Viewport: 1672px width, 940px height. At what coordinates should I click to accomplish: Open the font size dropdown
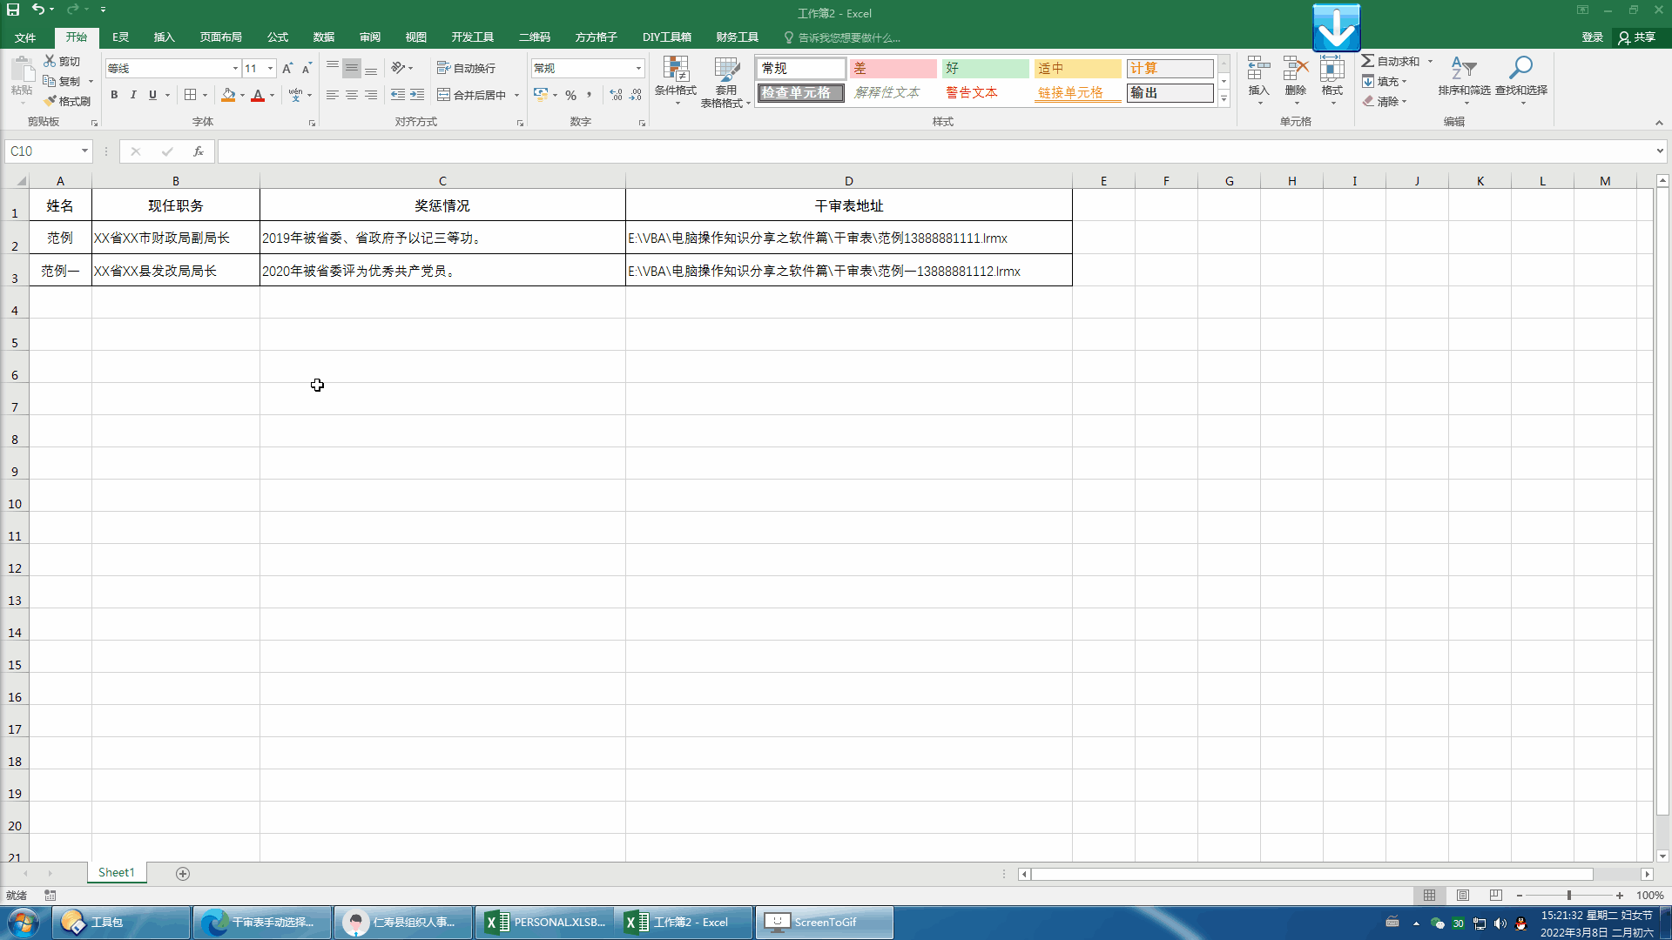(271, 68)
